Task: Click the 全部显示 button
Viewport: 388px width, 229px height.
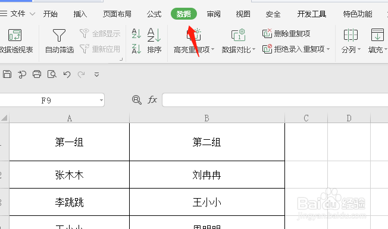Action: pos(100,33)
